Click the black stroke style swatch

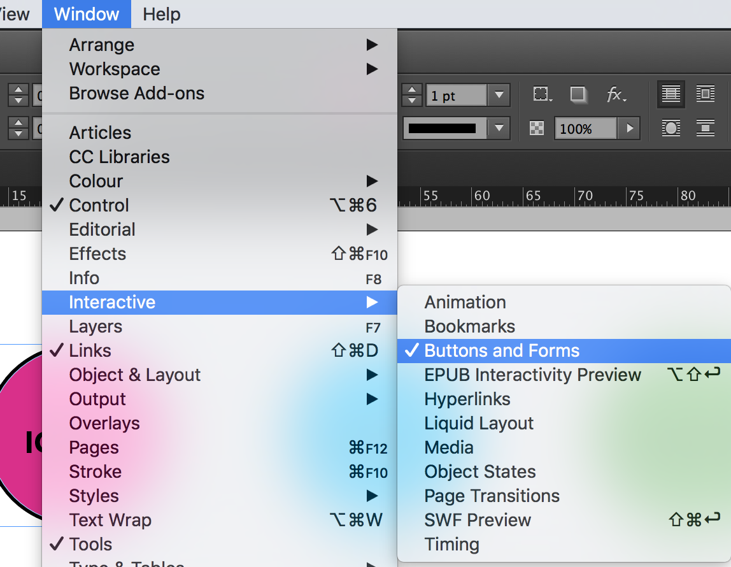443,129
